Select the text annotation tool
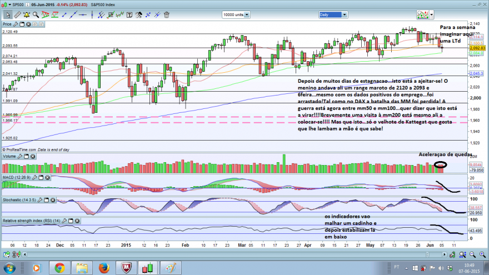This screenshot has width=489, height=275. point(129,14)
